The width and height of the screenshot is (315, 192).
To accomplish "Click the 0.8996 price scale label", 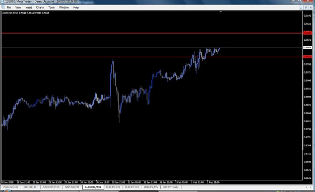I will (x=308, y=64).
